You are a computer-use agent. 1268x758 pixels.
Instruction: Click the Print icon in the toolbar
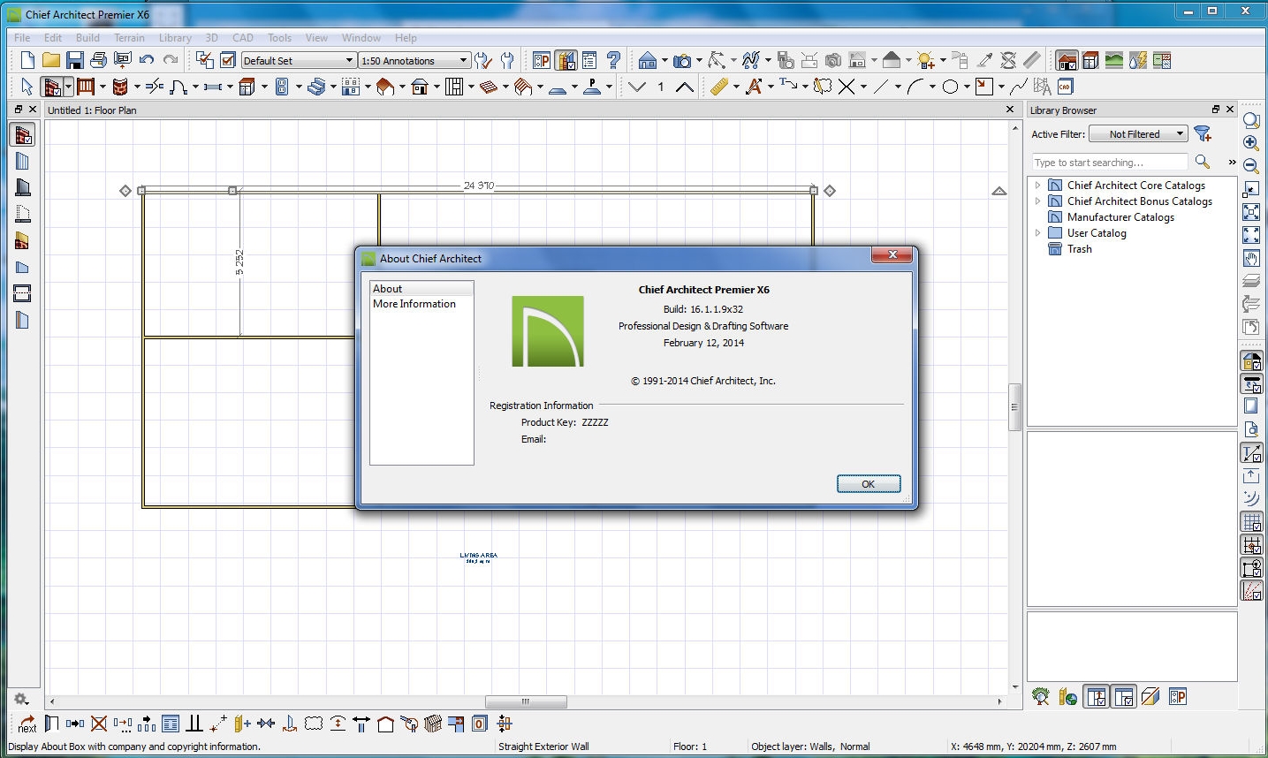[99, 60]
